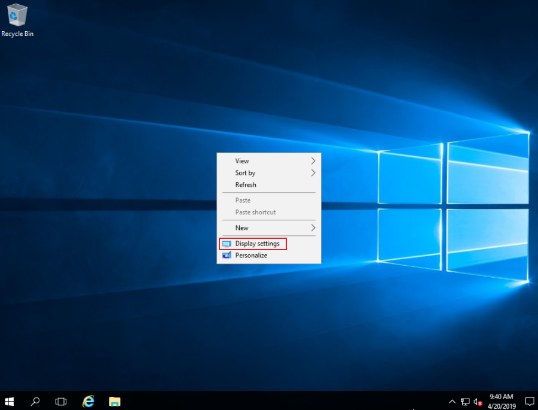Screen dimensions: 538x410
Task: Click the muted volume tray icon
Action: [478, 402]
